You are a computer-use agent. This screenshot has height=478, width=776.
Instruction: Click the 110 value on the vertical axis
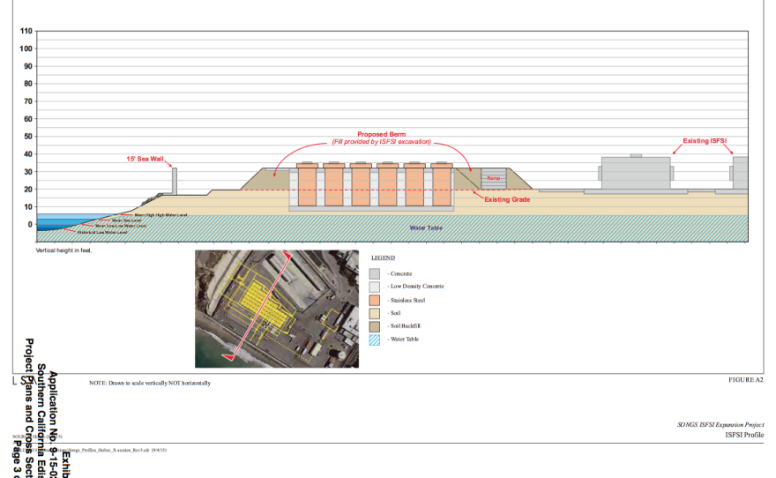pos(26,31)
